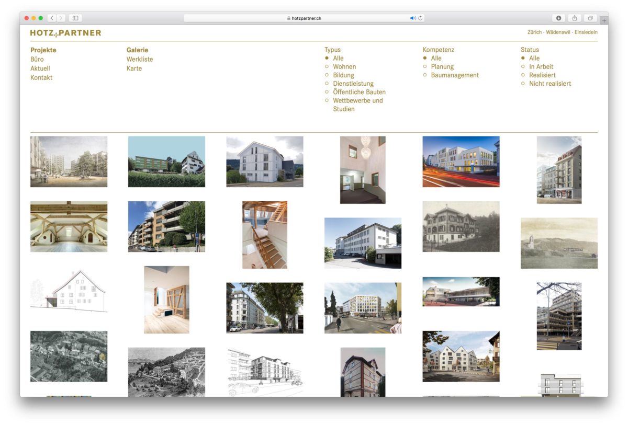Choose the Bildung type filter

point(343,75)
